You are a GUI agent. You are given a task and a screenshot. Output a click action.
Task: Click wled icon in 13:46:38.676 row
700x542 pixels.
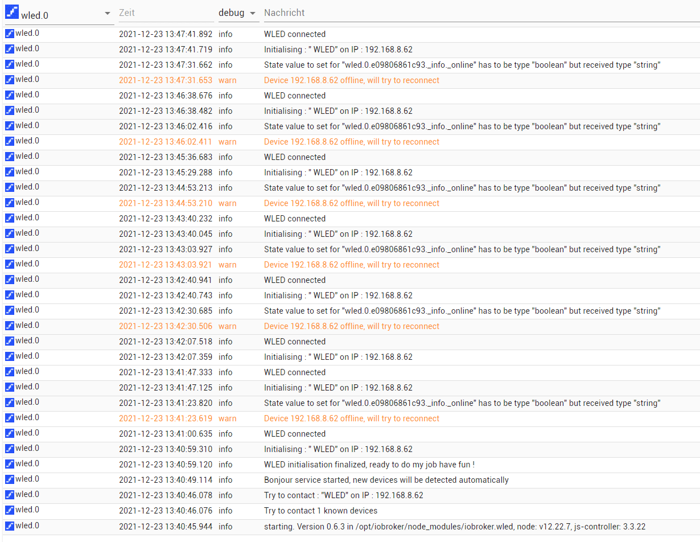(10, 95)
